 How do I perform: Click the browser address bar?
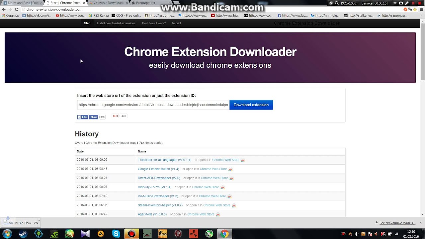click(212, 9)
